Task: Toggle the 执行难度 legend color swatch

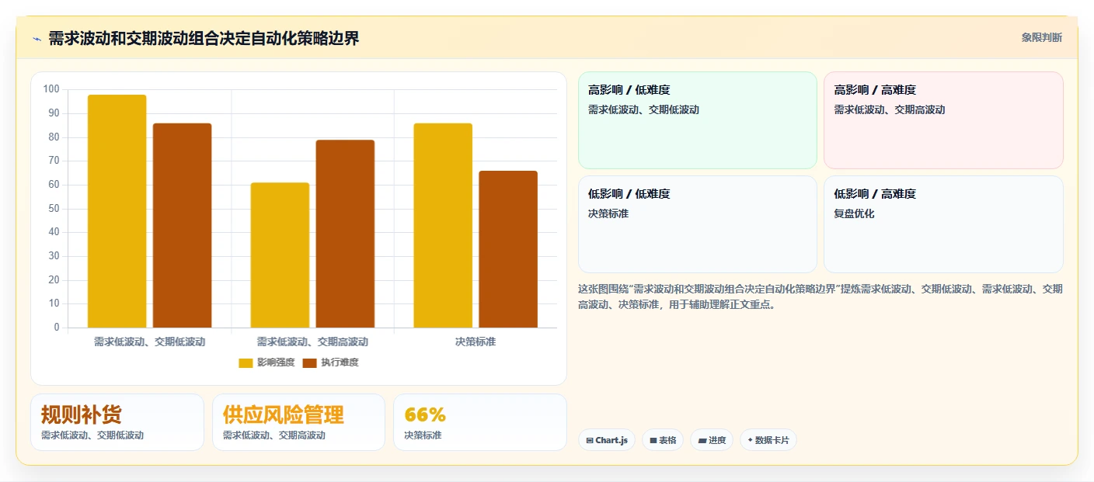Action: (309, 362)
